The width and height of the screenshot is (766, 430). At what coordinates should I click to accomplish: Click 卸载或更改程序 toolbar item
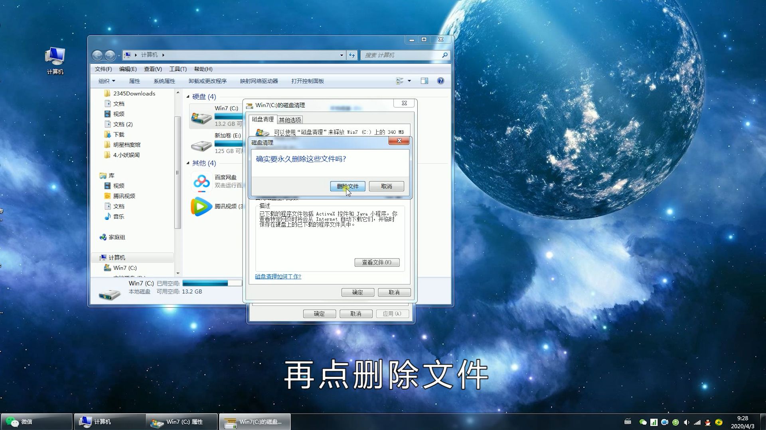[207, 81]
